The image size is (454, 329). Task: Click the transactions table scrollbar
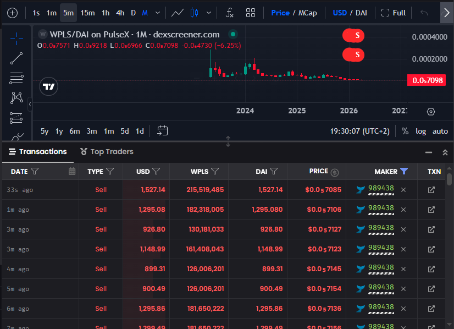[x=449, y=179]
